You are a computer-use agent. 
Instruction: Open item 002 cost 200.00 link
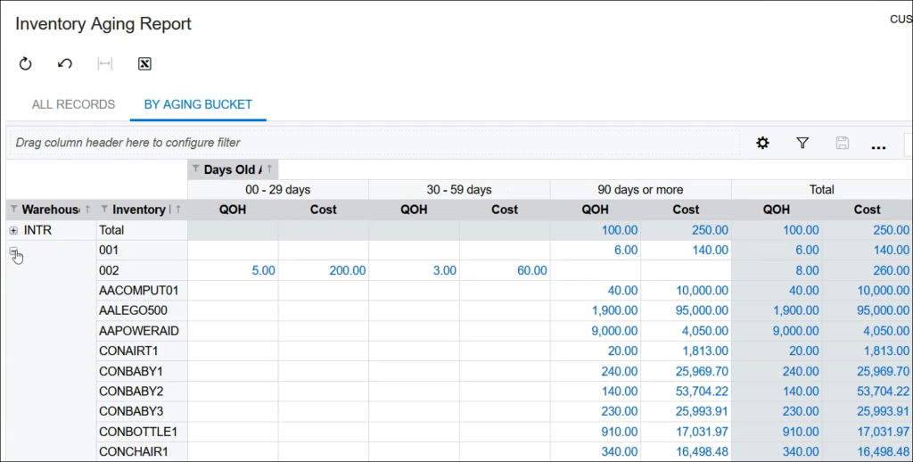pyautogui.click(x=348, y=270)
